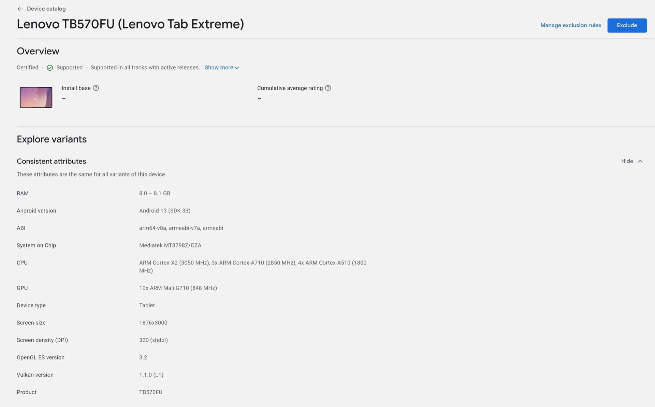
Task: Click the Exclude button
Action: pyautogui.click(x=627, y=26)
